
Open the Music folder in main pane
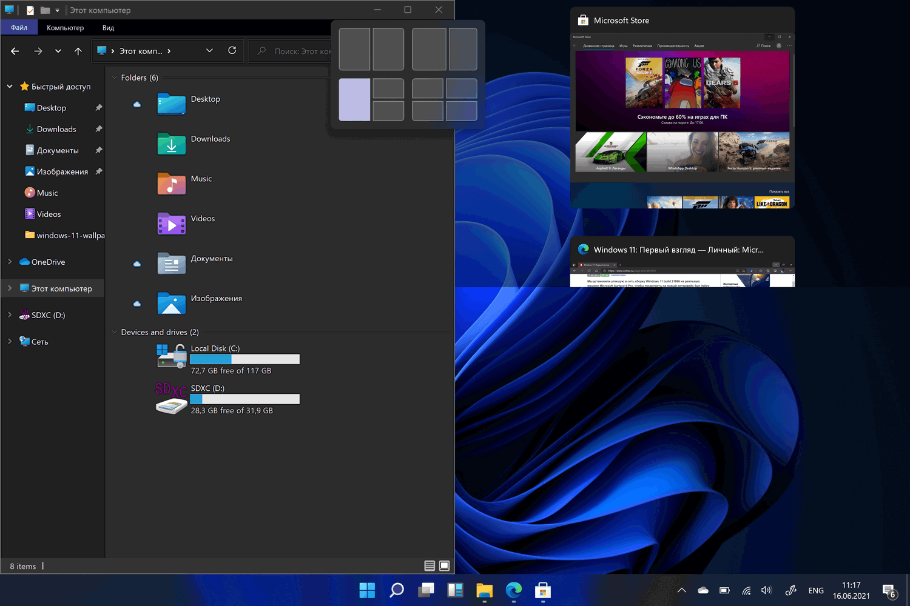click(171, 184)
